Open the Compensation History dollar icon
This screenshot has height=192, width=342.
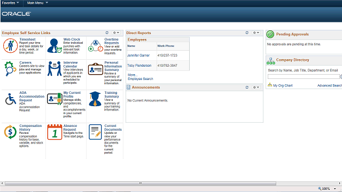pyautogui.click(x=10, y=132)
